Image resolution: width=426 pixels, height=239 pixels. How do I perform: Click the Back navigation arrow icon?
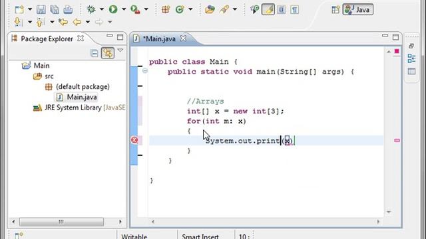(x=77, y=22)
